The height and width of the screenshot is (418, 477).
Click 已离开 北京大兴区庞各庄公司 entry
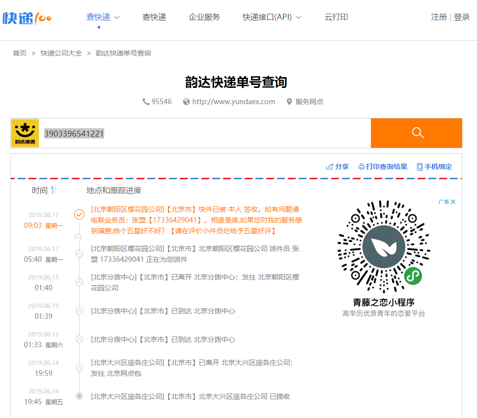(x=192, y=368)
